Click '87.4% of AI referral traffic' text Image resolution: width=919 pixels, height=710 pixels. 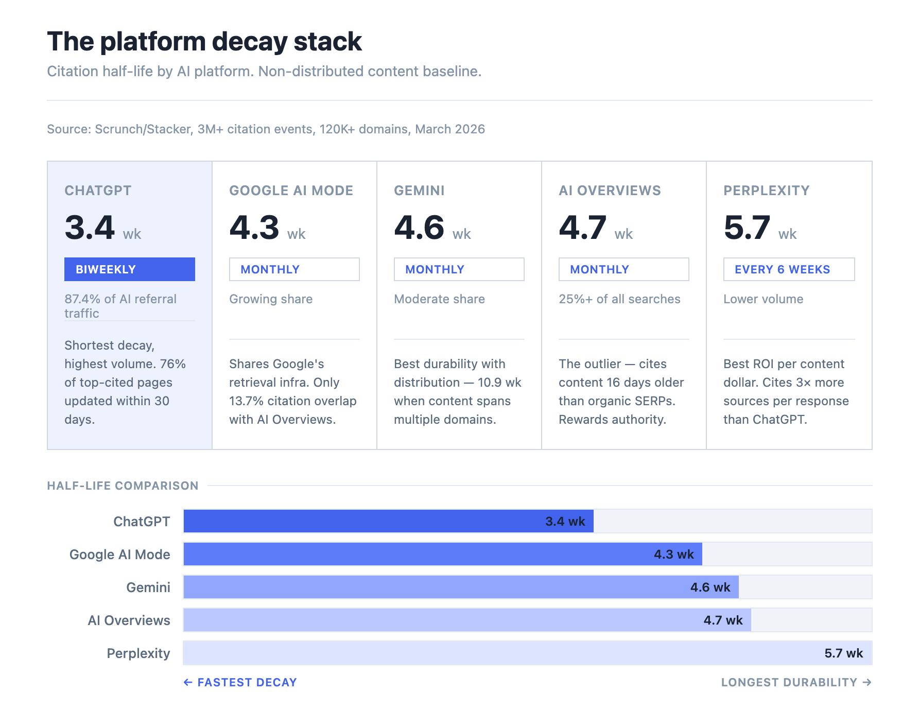point(120,306)
